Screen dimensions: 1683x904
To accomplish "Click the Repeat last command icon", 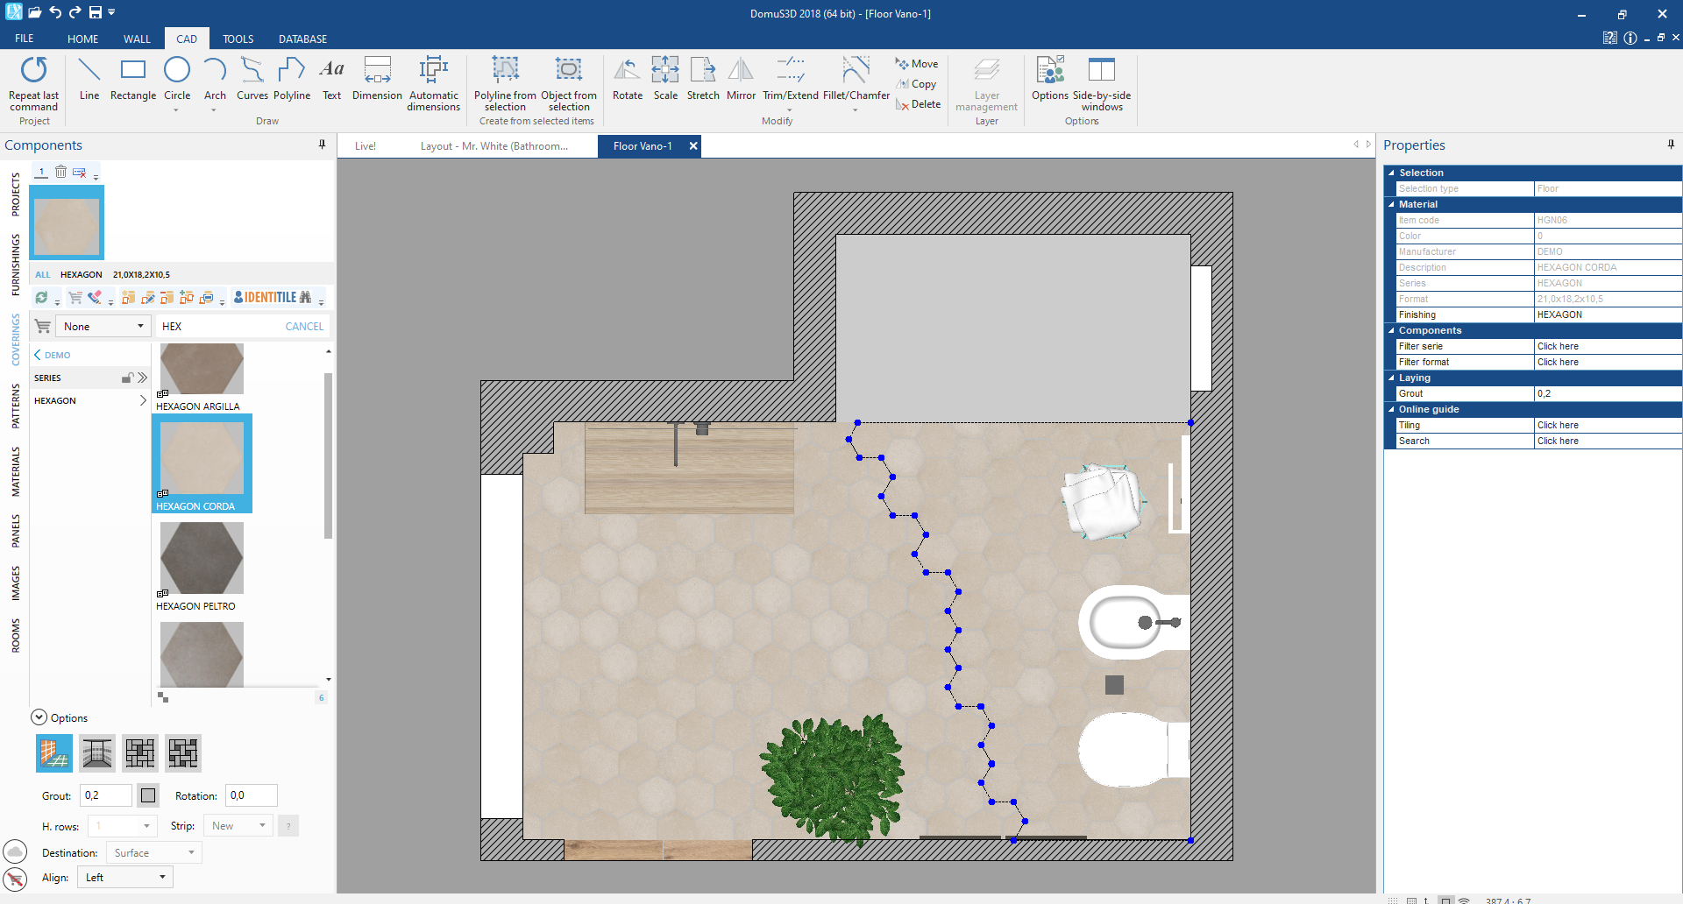I will click(x=34, y=70).
